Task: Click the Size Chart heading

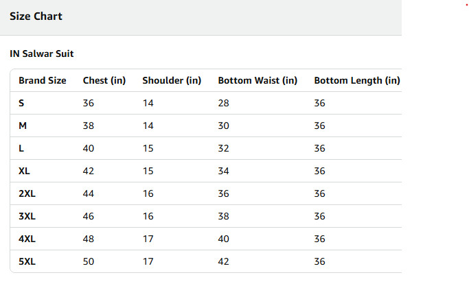Action: 36,16
